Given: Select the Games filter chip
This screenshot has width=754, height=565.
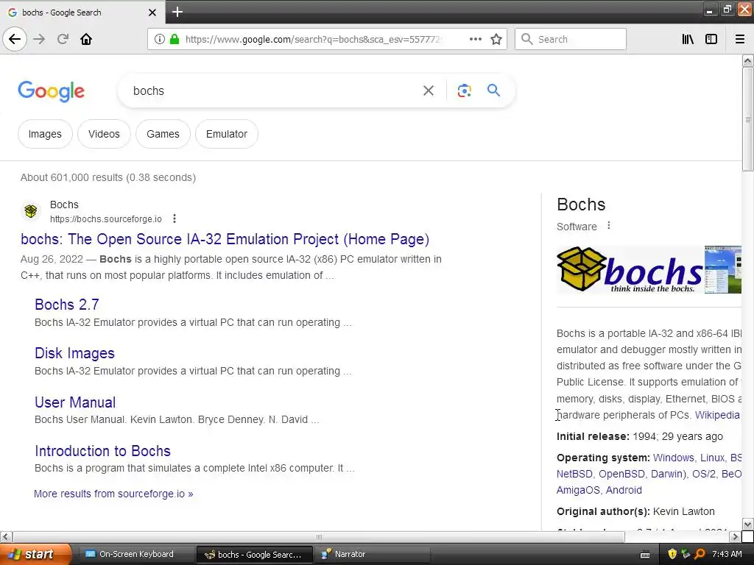Looking at the screenshot, I should (163, 134).
